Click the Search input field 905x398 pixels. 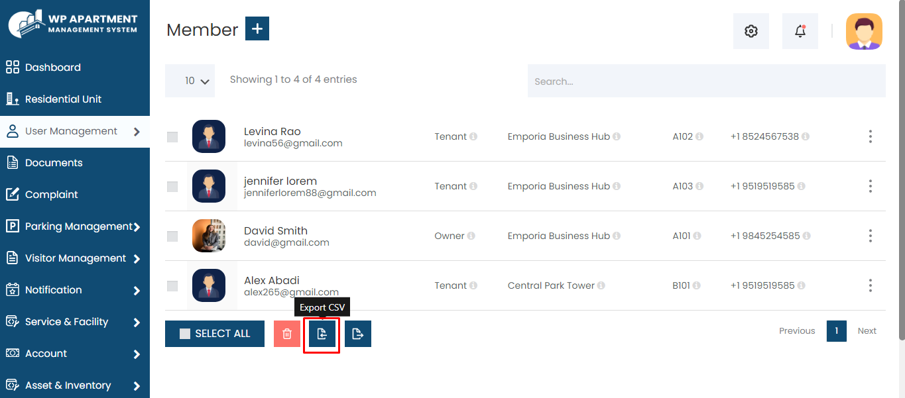click(706, 81)
